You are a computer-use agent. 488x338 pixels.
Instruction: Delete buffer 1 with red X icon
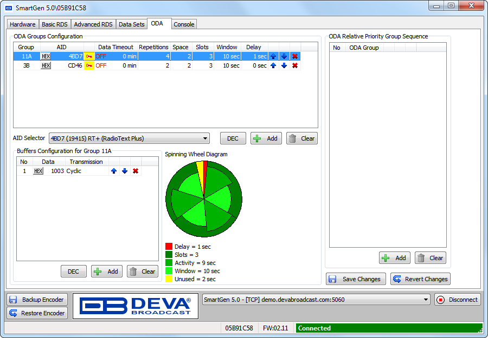(x=136, y=171)
